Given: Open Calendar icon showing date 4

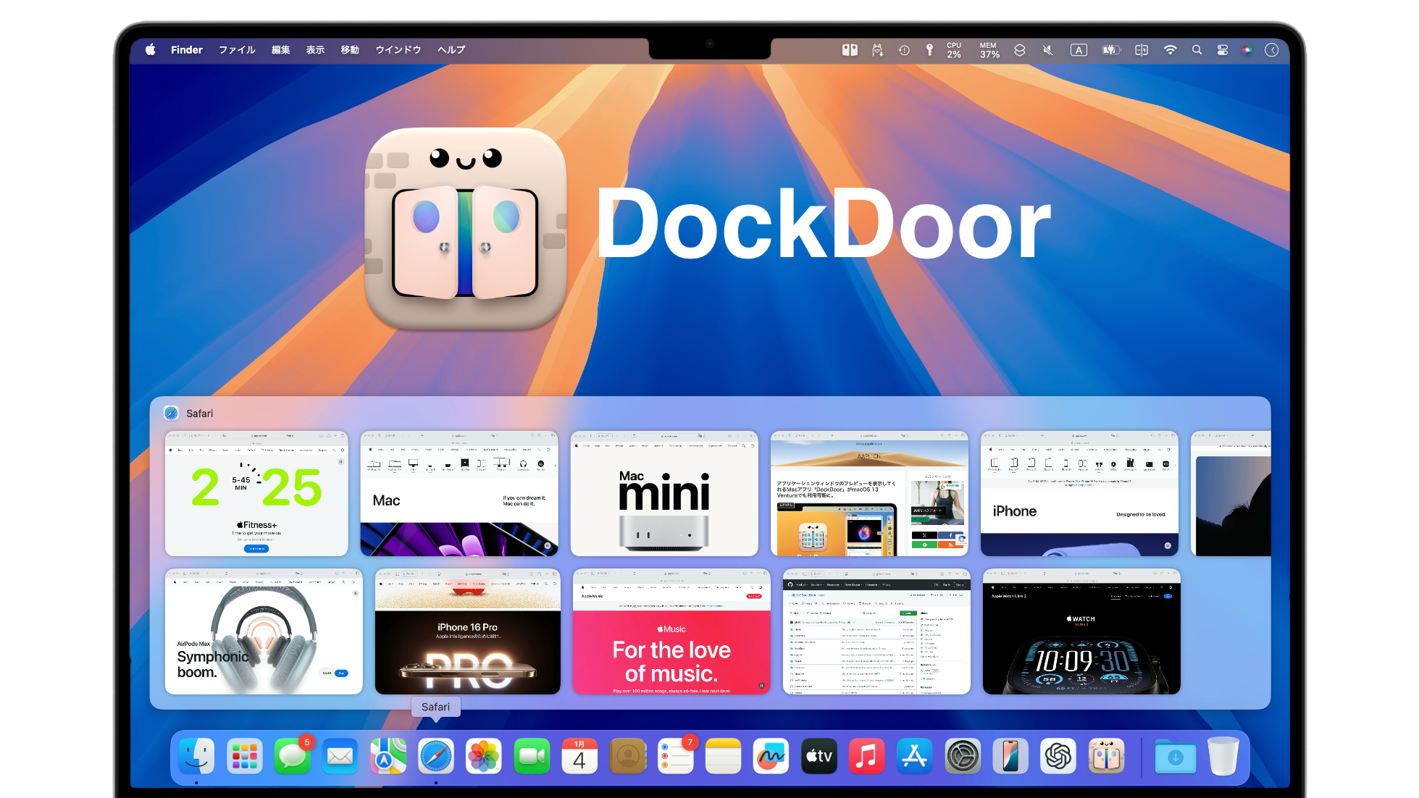Looking at the screenshot, I should pyautogui.click(x=579, y=757).
